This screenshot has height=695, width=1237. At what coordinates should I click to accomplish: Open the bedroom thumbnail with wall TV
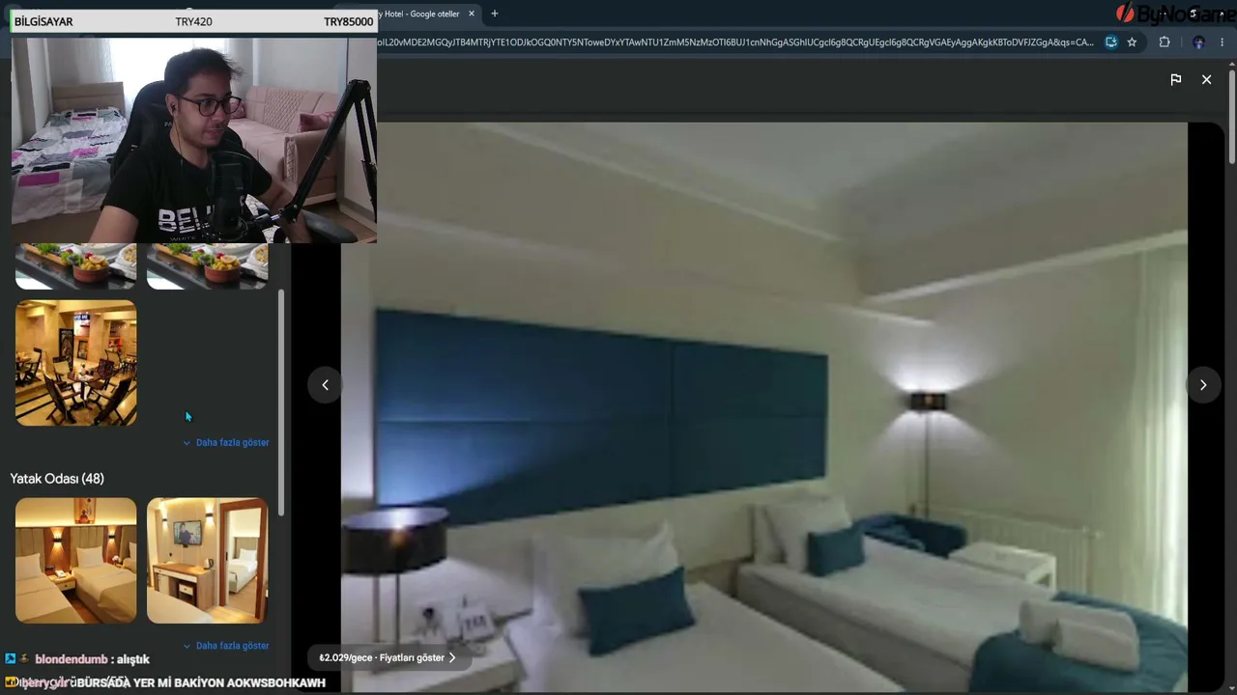pos(207,561)
